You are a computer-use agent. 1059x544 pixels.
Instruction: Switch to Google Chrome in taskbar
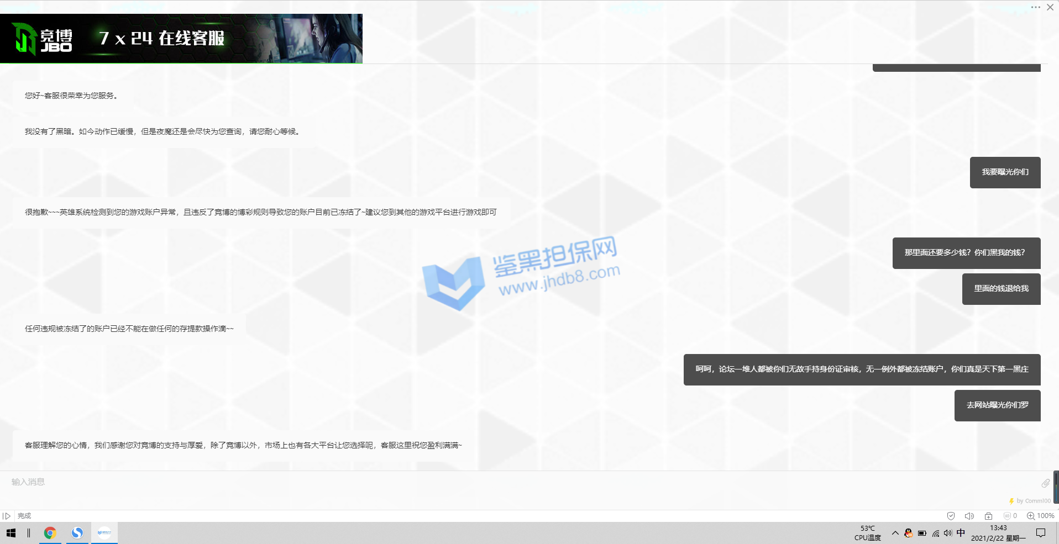50,533
